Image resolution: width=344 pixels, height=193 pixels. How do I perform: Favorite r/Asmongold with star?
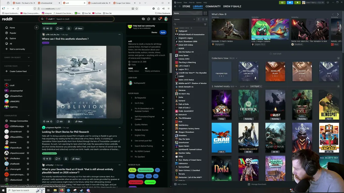(28, 169)
